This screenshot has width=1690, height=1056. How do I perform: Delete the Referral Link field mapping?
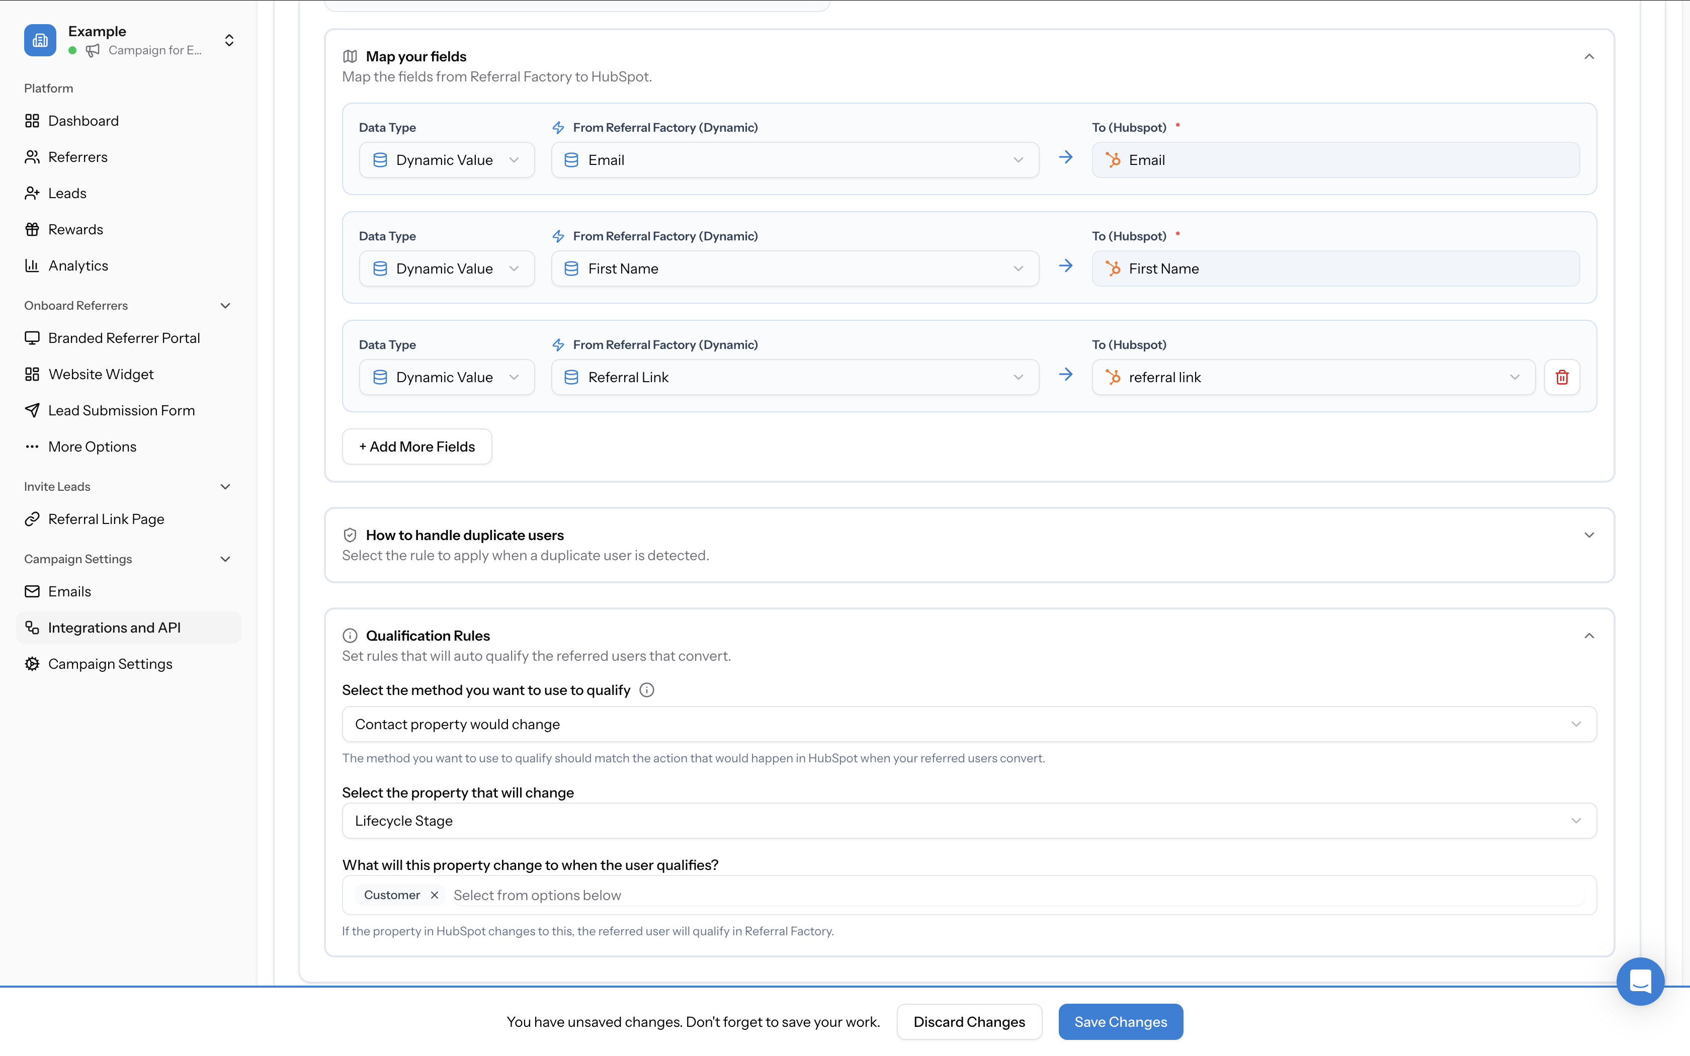(1562, 377)
